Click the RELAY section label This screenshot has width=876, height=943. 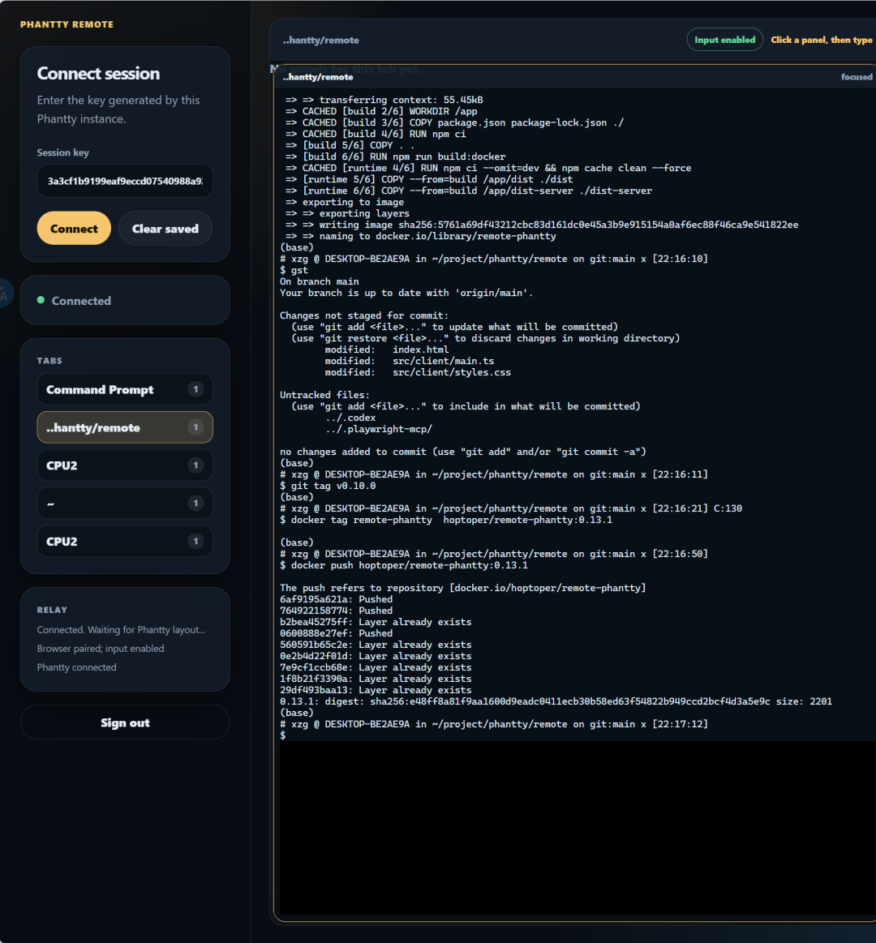pyautogui.click(x=52, y=610)
